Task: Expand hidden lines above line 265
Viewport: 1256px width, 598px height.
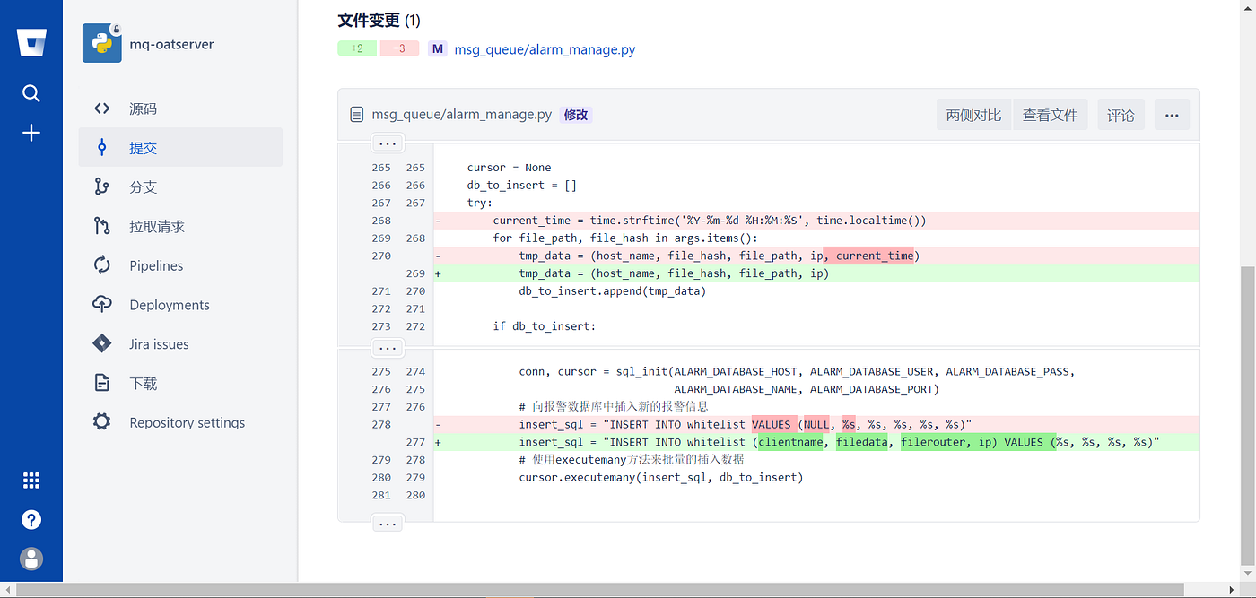Action: tap(388, 143)
